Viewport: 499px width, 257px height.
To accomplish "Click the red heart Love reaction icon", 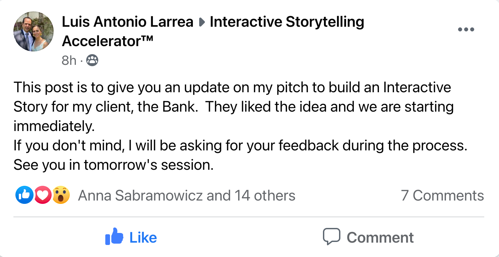I will [43, 195].
